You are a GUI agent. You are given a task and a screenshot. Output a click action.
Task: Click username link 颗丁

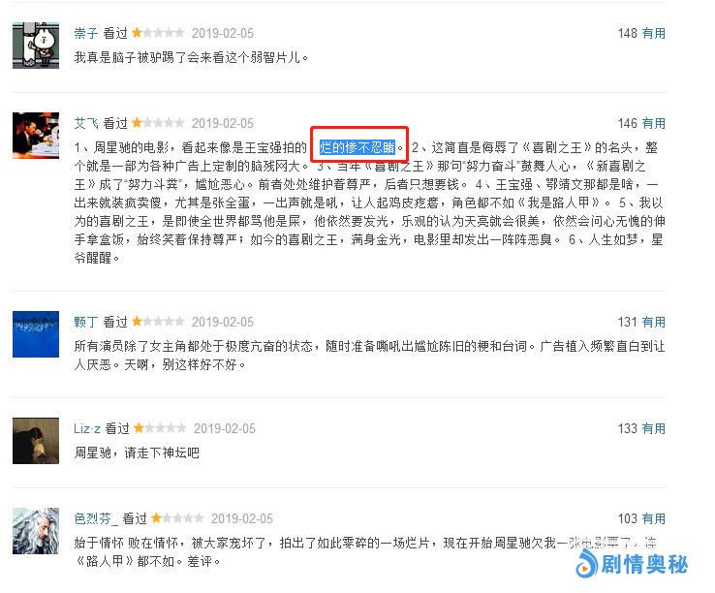85,322
